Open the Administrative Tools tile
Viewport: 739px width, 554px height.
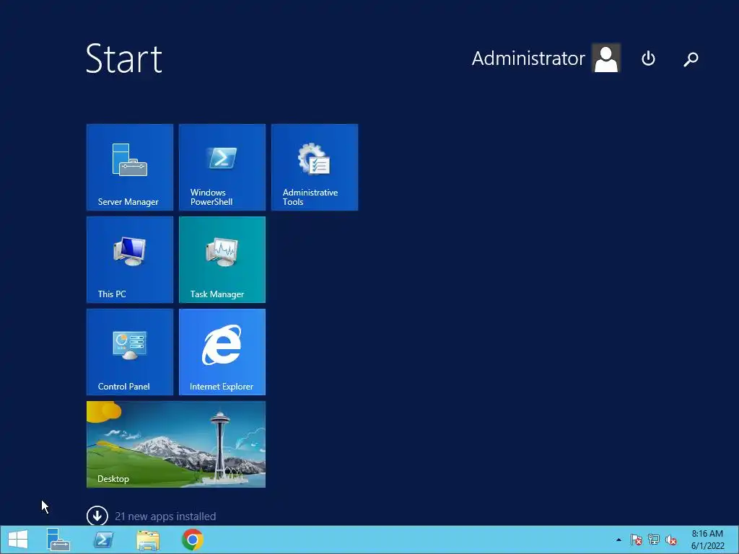(315, 167)
